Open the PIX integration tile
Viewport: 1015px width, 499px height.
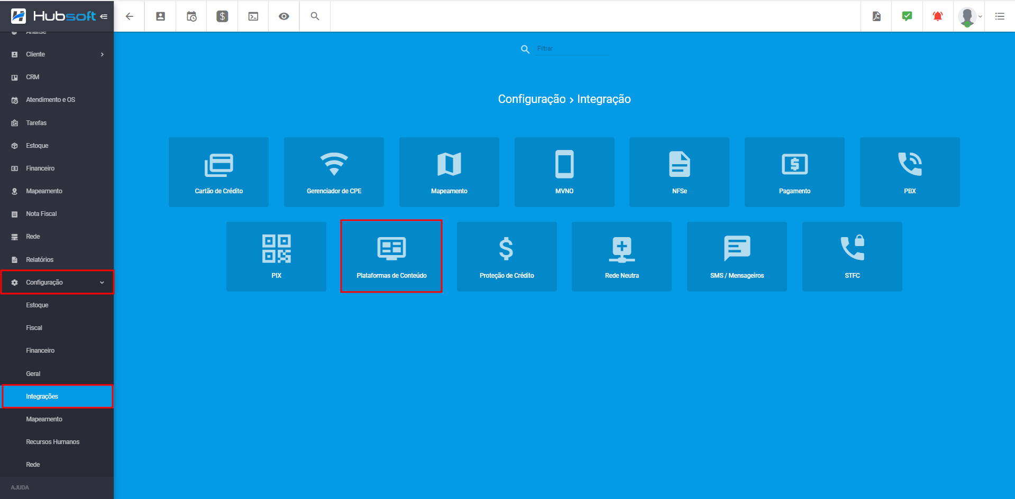(x=276, y=257)
